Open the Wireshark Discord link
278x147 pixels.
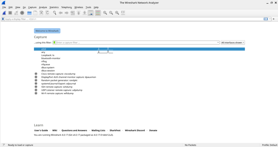click(135, 131)
